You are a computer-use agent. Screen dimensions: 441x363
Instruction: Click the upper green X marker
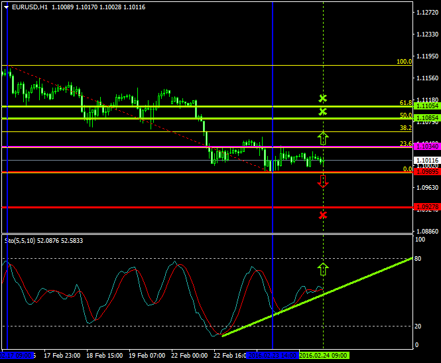click(323, 98)
